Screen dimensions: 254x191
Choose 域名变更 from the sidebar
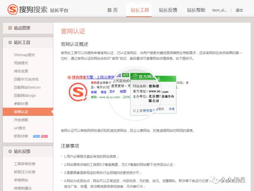(x=21, y=71)
